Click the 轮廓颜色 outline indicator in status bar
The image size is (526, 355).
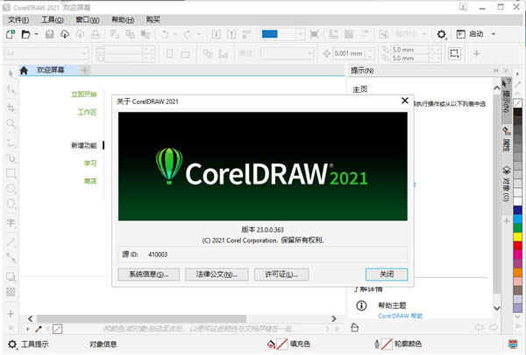[x=398, y=344]
